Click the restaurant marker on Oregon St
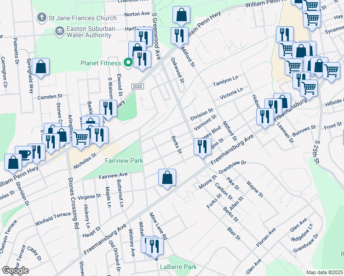 point(202,148)
